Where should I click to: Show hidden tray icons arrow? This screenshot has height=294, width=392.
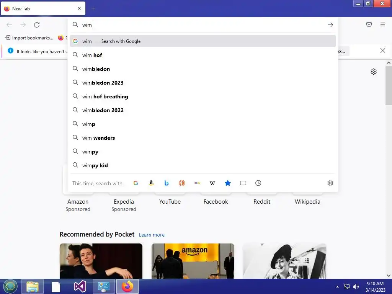[338, 287]
